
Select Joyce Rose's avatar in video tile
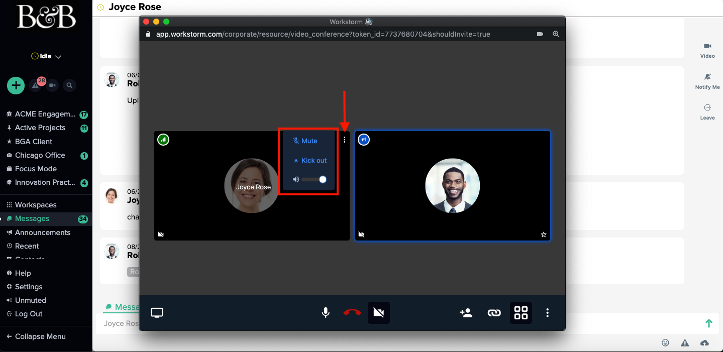[x=251, y=186]
